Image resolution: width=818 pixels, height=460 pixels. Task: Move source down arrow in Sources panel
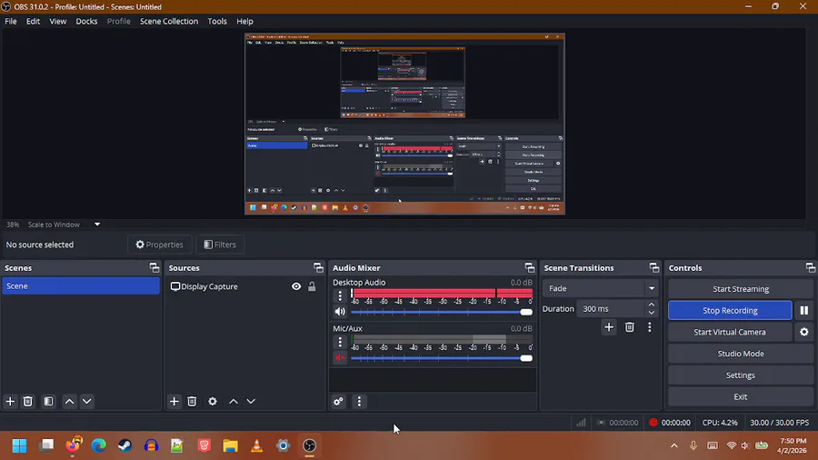click(x=251, y=401)
